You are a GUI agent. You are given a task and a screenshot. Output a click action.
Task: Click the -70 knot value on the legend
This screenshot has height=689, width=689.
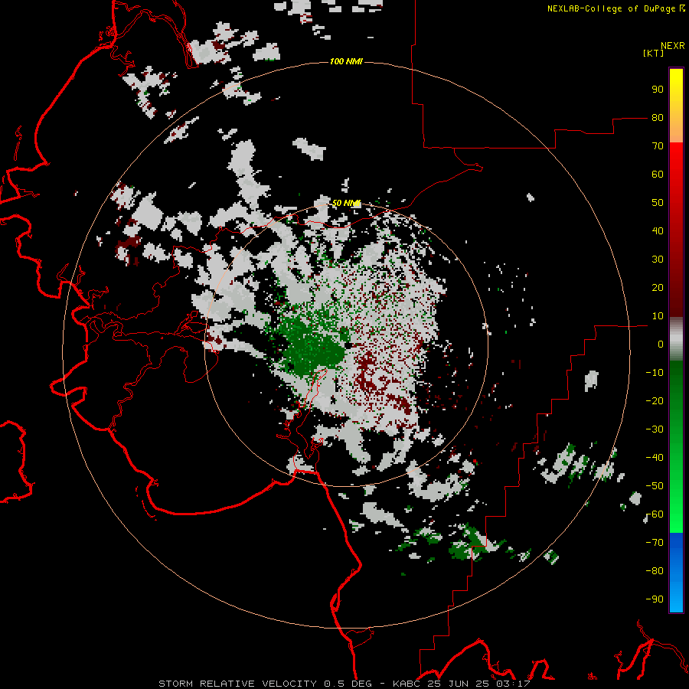point(655,543)
